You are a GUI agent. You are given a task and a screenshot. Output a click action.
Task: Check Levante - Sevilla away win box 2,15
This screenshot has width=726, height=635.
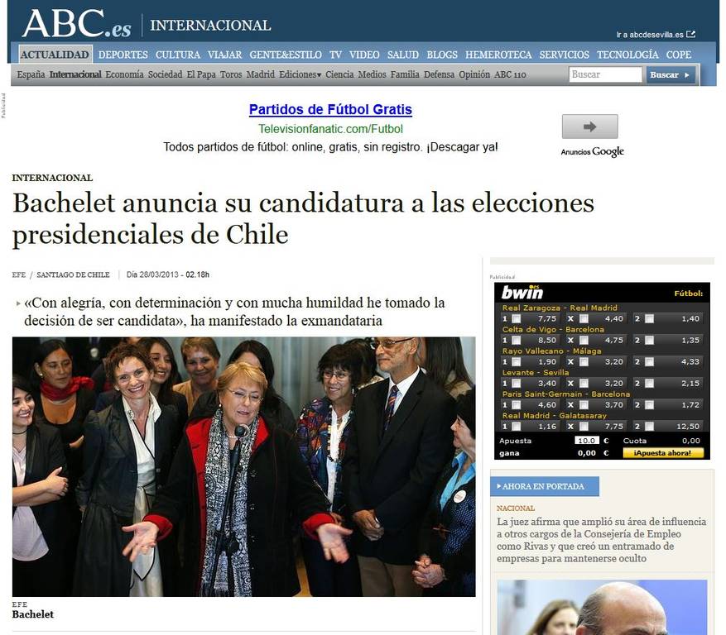click(649, 384)
